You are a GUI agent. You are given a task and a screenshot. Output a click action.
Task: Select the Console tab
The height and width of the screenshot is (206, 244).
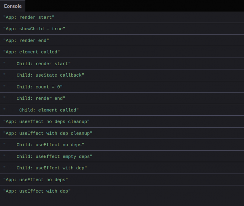[x=13, y=6]
